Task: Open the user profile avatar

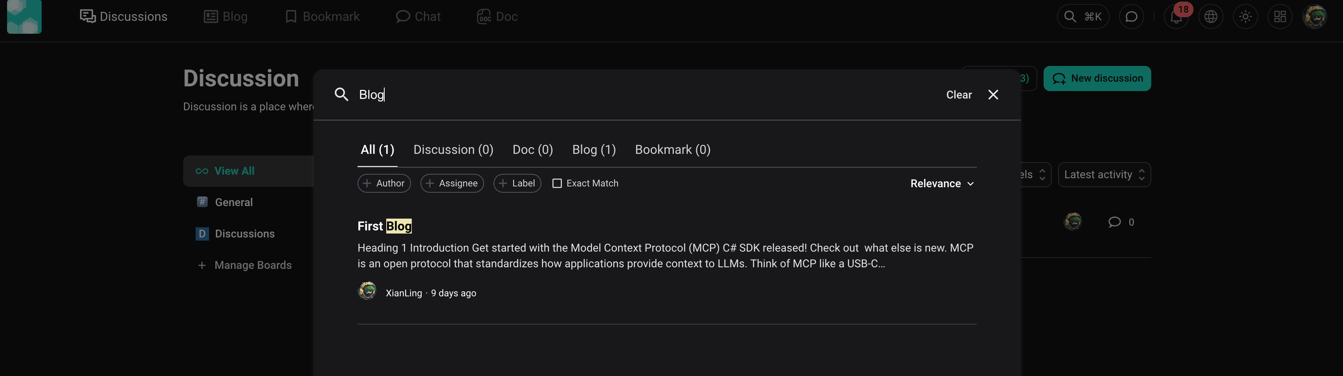Action: coord(1314,17)
